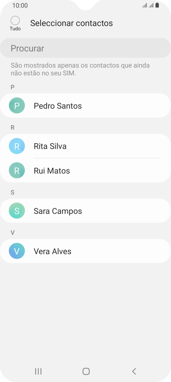Screen dimensions: 171x382
Task: Tap Vera Alves's avatar icon
Action: [x=17, y=251]
